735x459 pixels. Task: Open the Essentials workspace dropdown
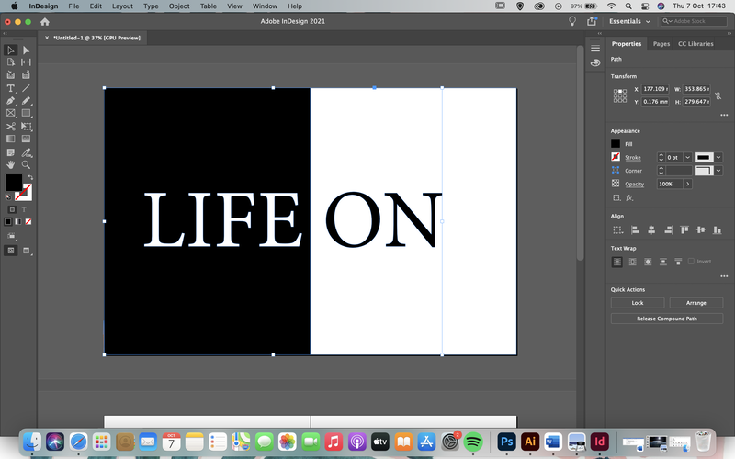(629, 21)
